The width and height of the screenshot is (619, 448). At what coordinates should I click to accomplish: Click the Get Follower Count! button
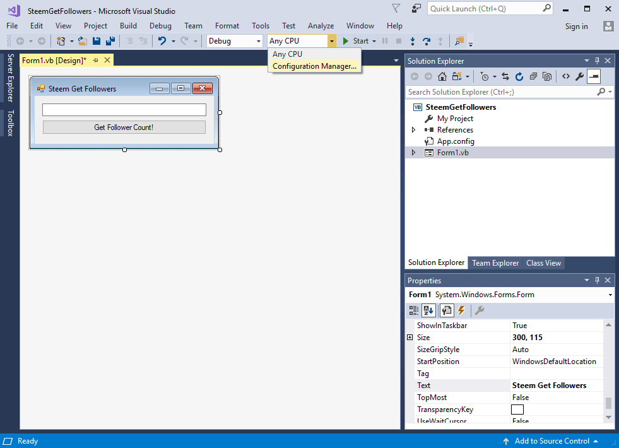(124, 127)
